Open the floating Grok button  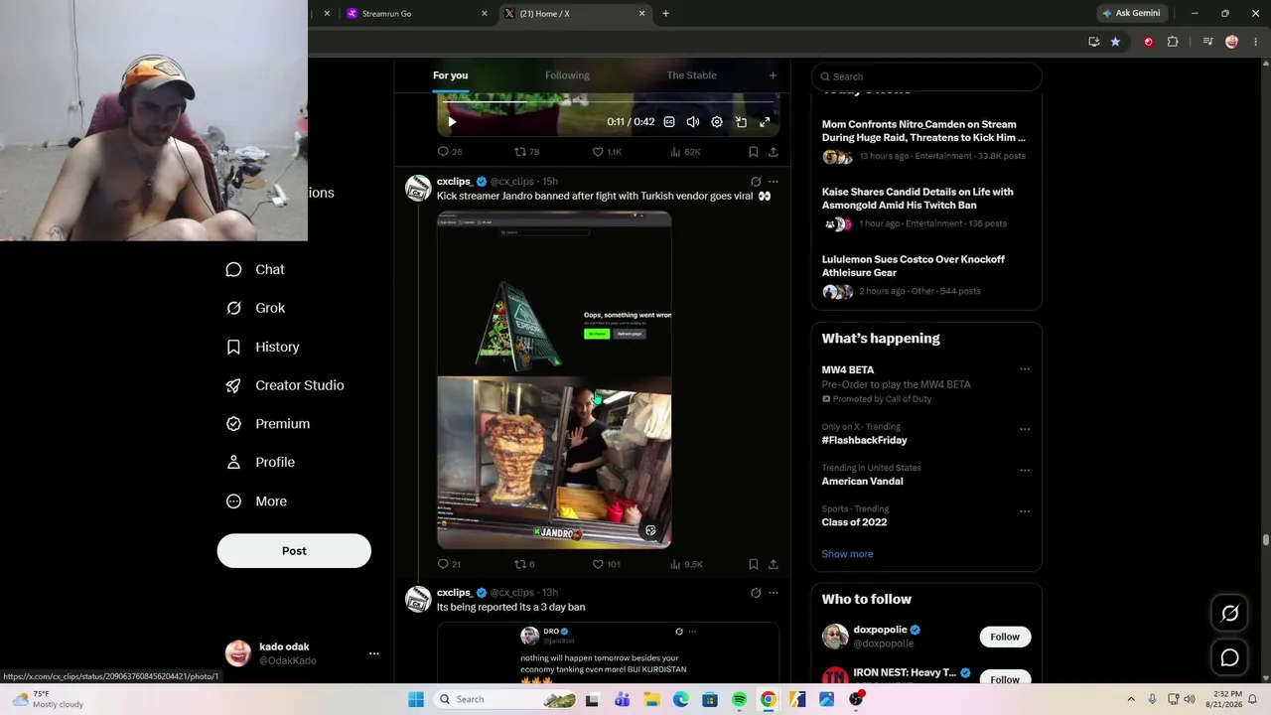pyautogui.click(x=1229, y=614)
